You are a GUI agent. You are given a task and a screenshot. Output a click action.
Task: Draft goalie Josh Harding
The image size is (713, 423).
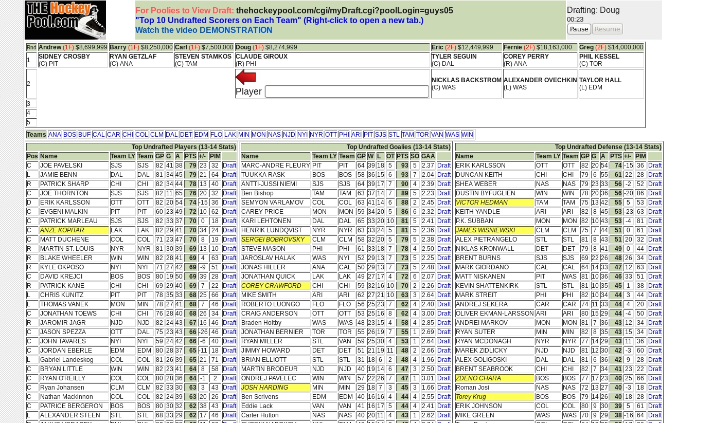[444, 388]
